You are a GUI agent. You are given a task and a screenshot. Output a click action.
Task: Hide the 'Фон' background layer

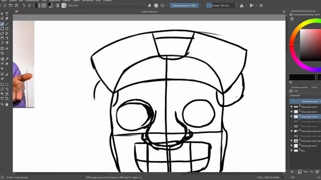coord(291,150)
